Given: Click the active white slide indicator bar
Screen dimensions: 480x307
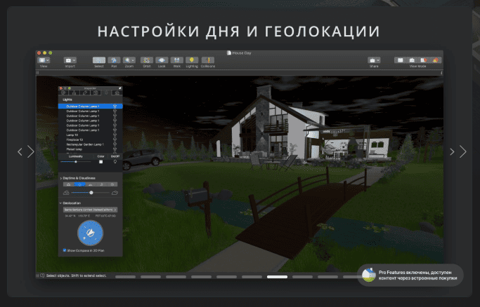Looking at the screenshot, I should tap(277, 277).
